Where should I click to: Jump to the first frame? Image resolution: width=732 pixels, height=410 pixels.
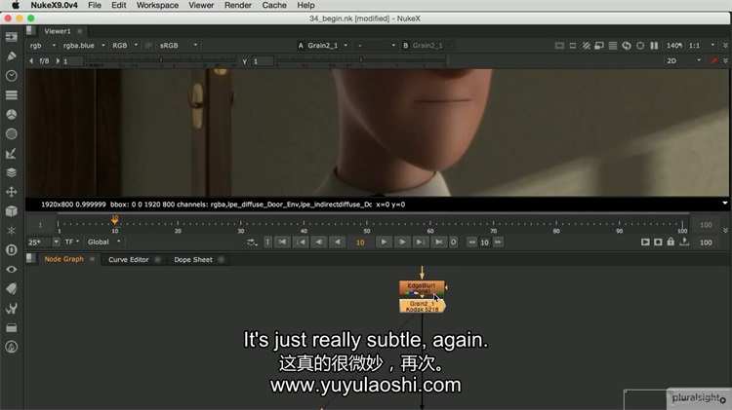coord(282,242)
